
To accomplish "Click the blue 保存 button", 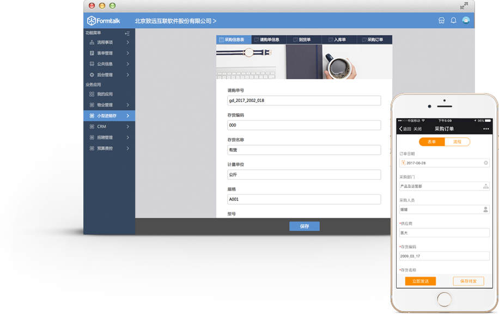I will [304, 226].
